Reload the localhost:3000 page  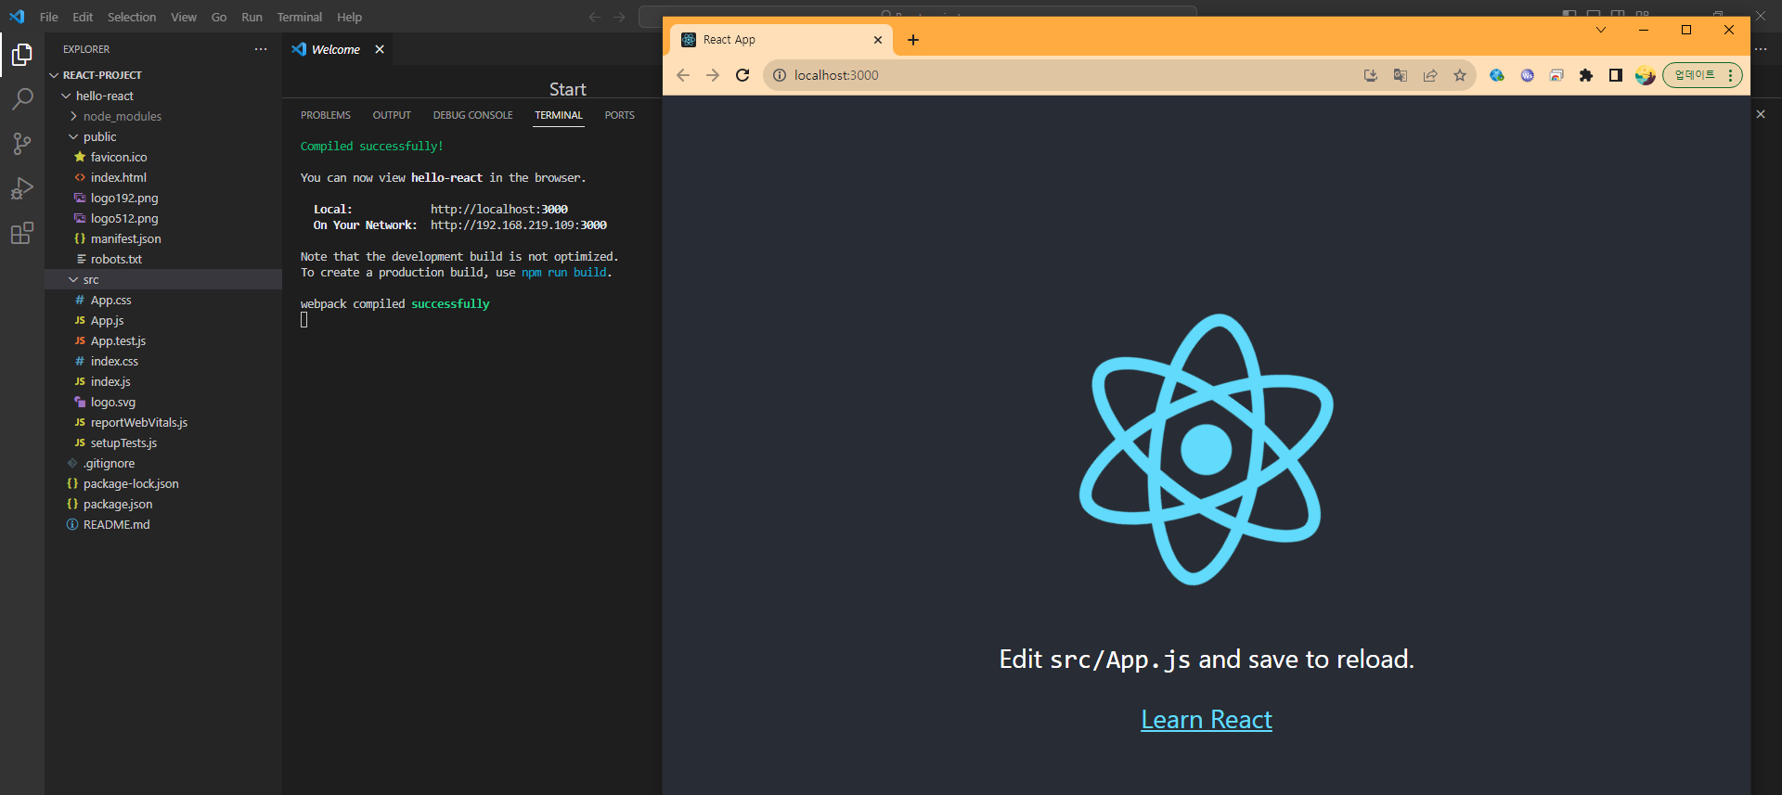(742, 75)
